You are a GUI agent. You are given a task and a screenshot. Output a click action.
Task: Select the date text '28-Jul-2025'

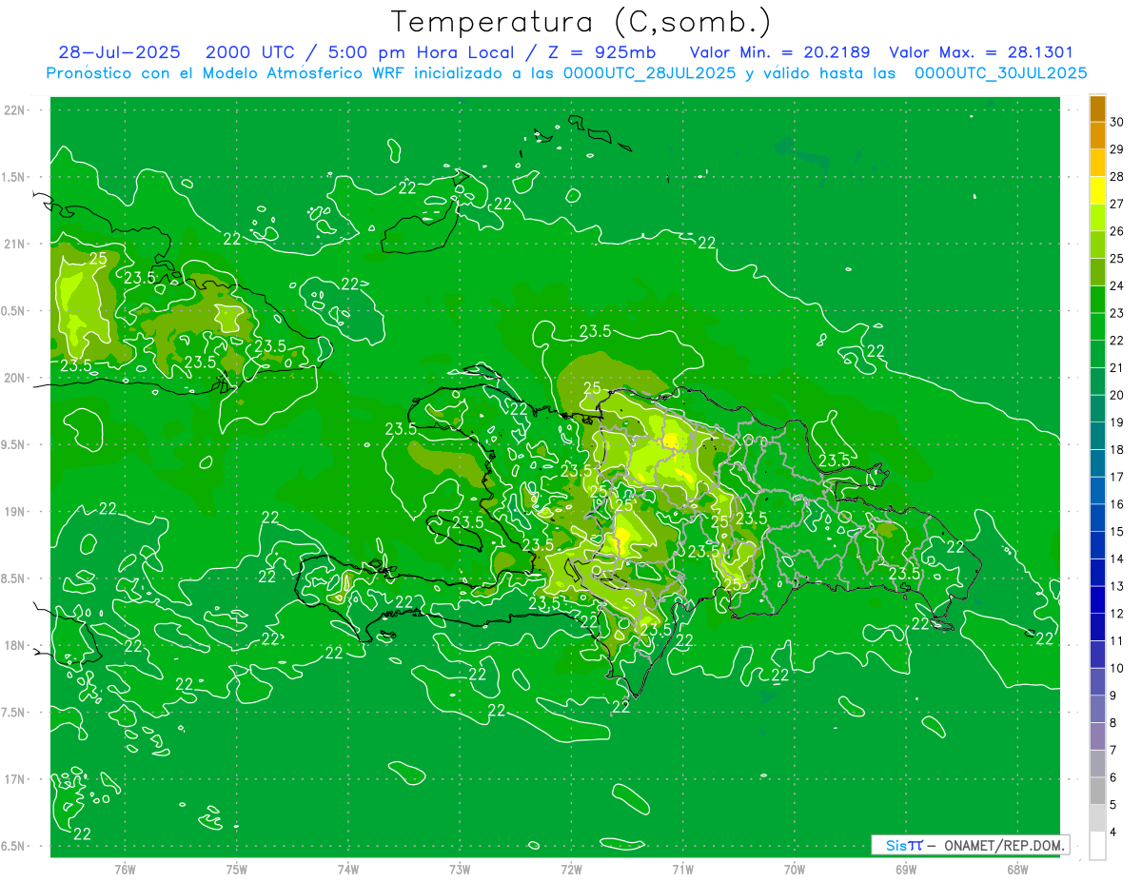[x=119, y=52]
